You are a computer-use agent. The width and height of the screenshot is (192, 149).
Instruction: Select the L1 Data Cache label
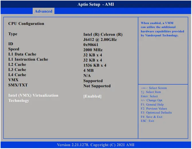(22, 54)
